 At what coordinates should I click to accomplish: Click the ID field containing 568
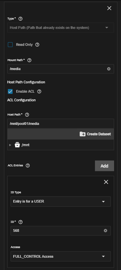[x=61, y=230]
